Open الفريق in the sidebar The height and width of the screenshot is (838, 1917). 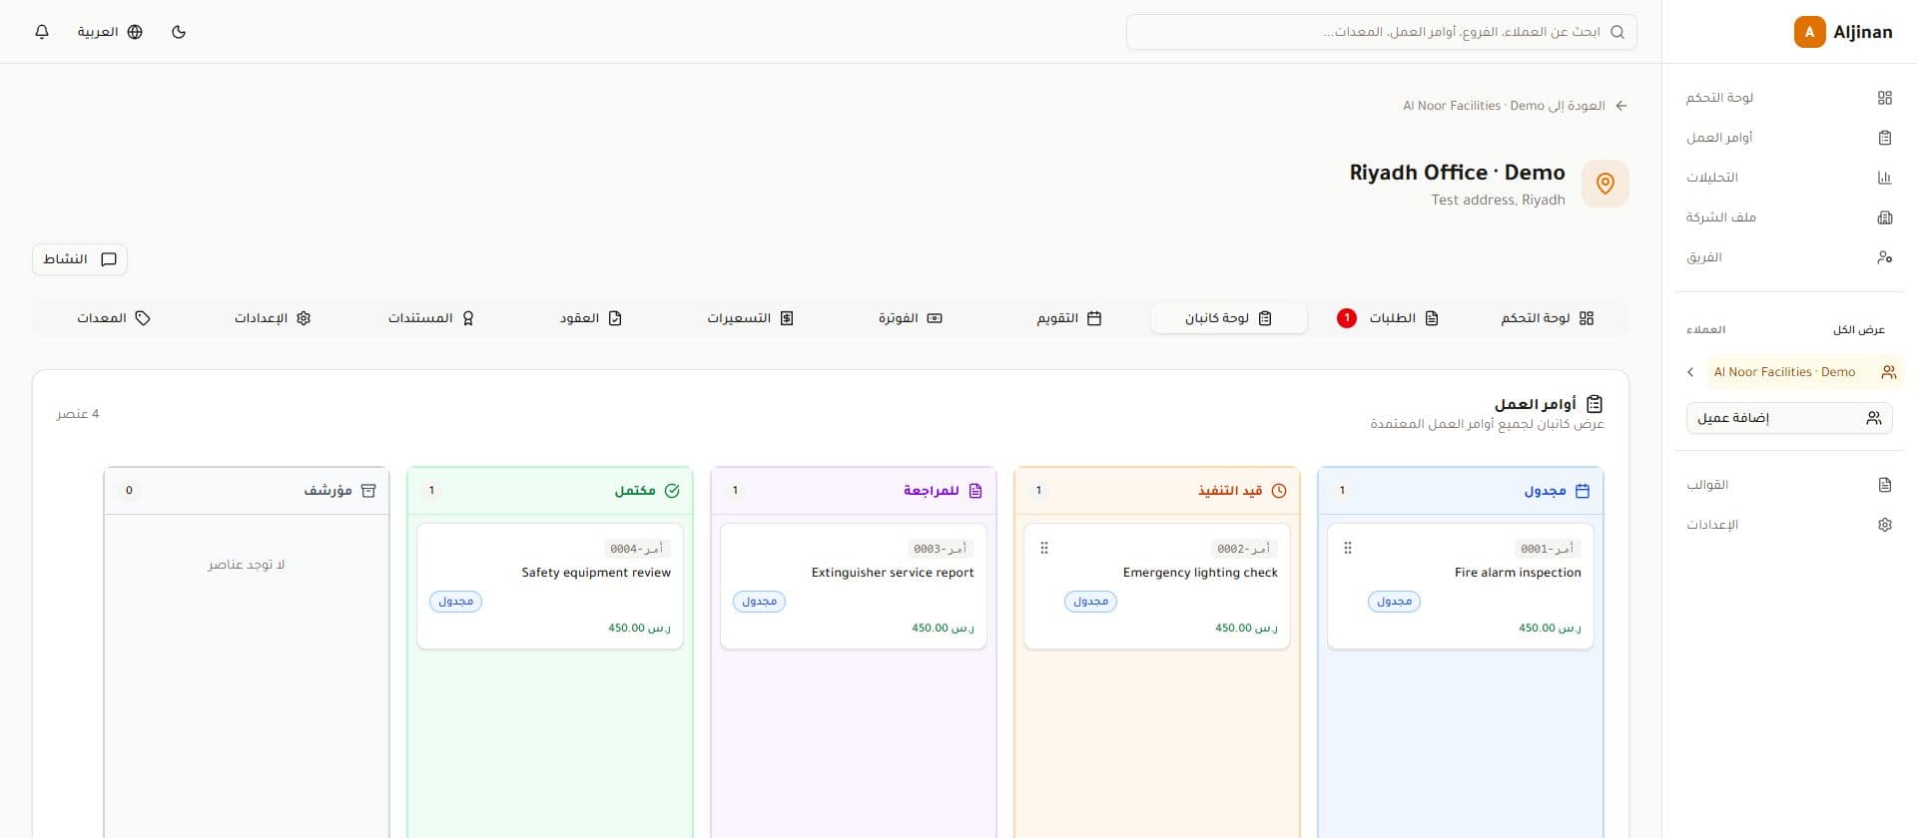tap(1789, 257)
